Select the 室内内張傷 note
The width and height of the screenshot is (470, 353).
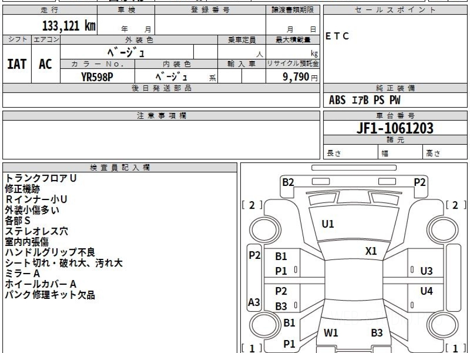(27, 242)
